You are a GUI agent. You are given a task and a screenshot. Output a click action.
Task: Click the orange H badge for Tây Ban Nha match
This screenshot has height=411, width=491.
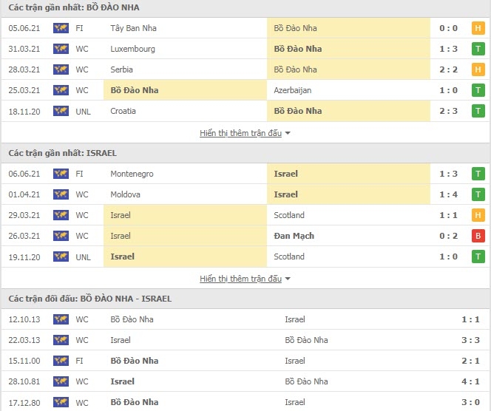(x=478, y=28)
